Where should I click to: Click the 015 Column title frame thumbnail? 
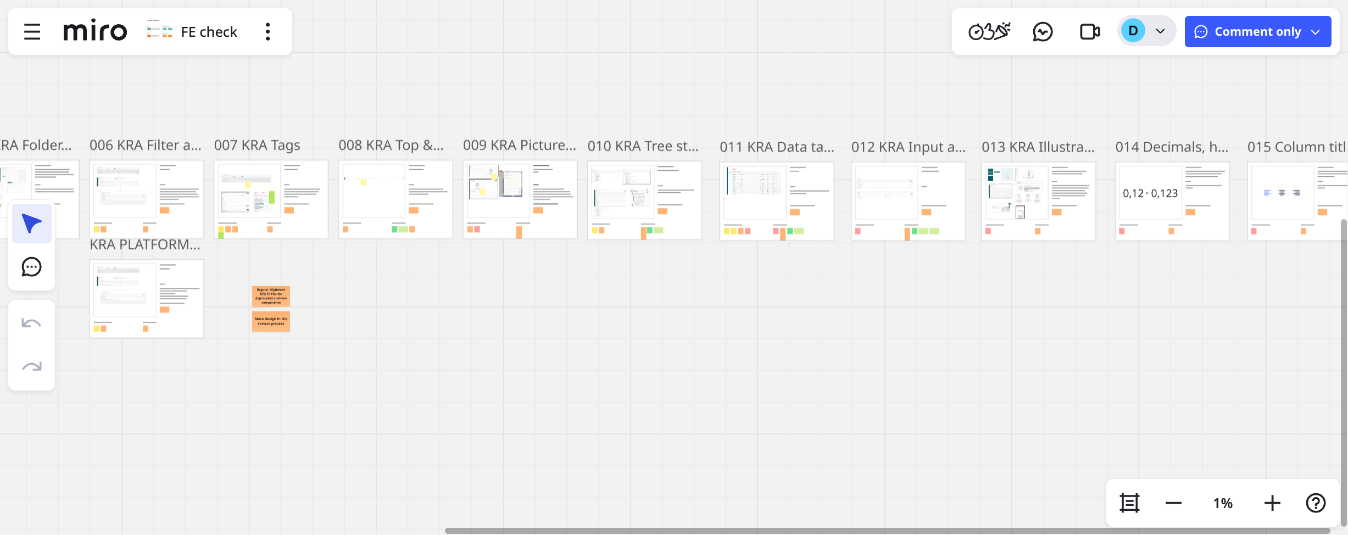pos(1297,201)
